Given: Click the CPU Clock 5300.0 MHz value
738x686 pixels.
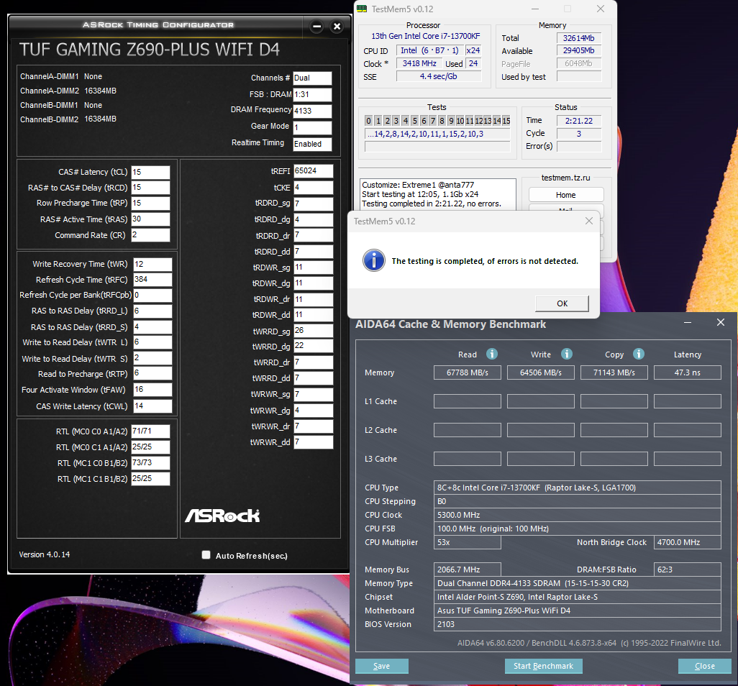Looking at the screenshot, I should point(577,515).
